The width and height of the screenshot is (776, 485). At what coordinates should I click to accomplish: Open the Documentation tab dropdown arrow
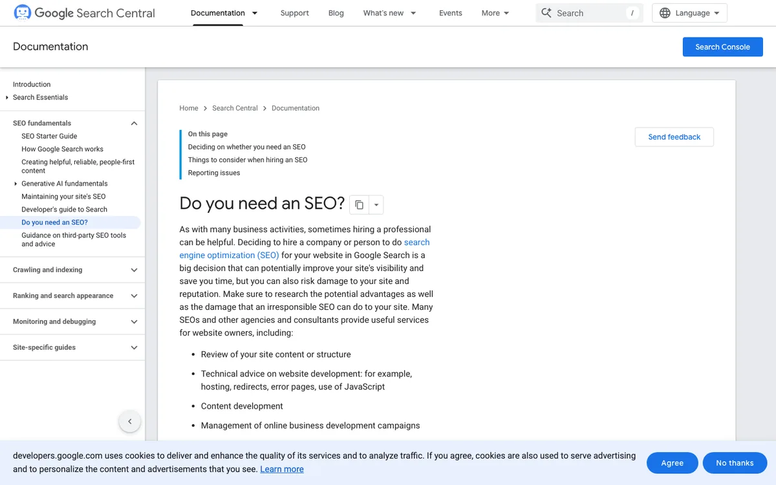coord(255,13)
